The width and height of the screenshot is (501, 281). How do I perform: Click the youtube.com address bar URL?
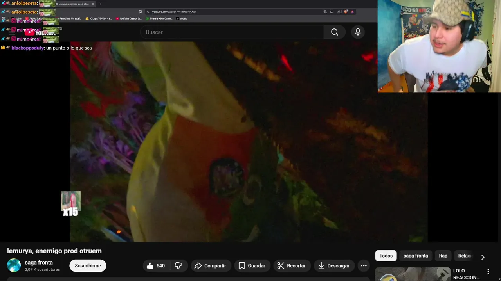click(174, 12)
